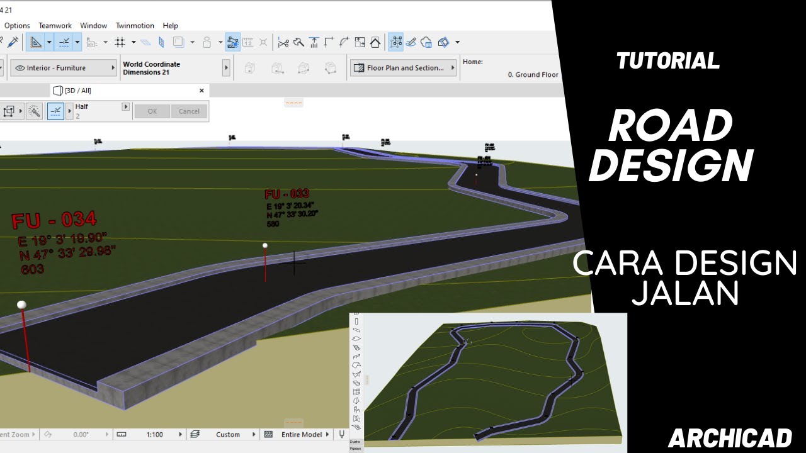Screen dimensions: 806x453
Task: Open the Window menu
Action: coord(94,26)
